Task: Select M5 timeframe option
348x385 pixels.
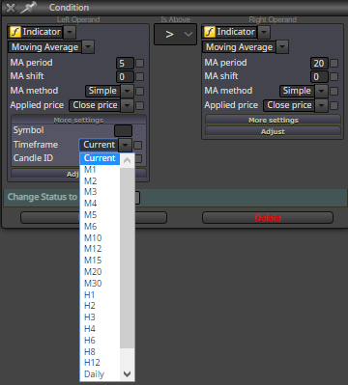Action: (x=100, y=215)
